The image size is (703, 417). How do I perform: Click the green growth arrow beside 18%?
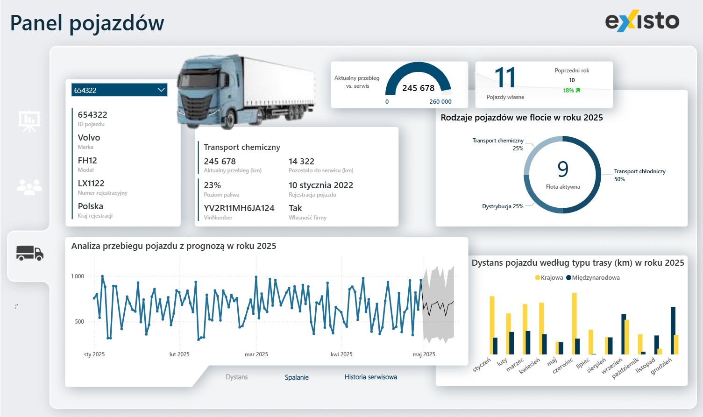click(x=578, y=91)
